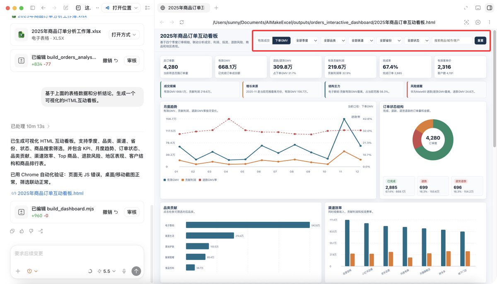The height and width of the screenshot is (284, 497).
Task: Click the screenshot capture icon in preview toolbar
Action: click(x=466, y=22)
